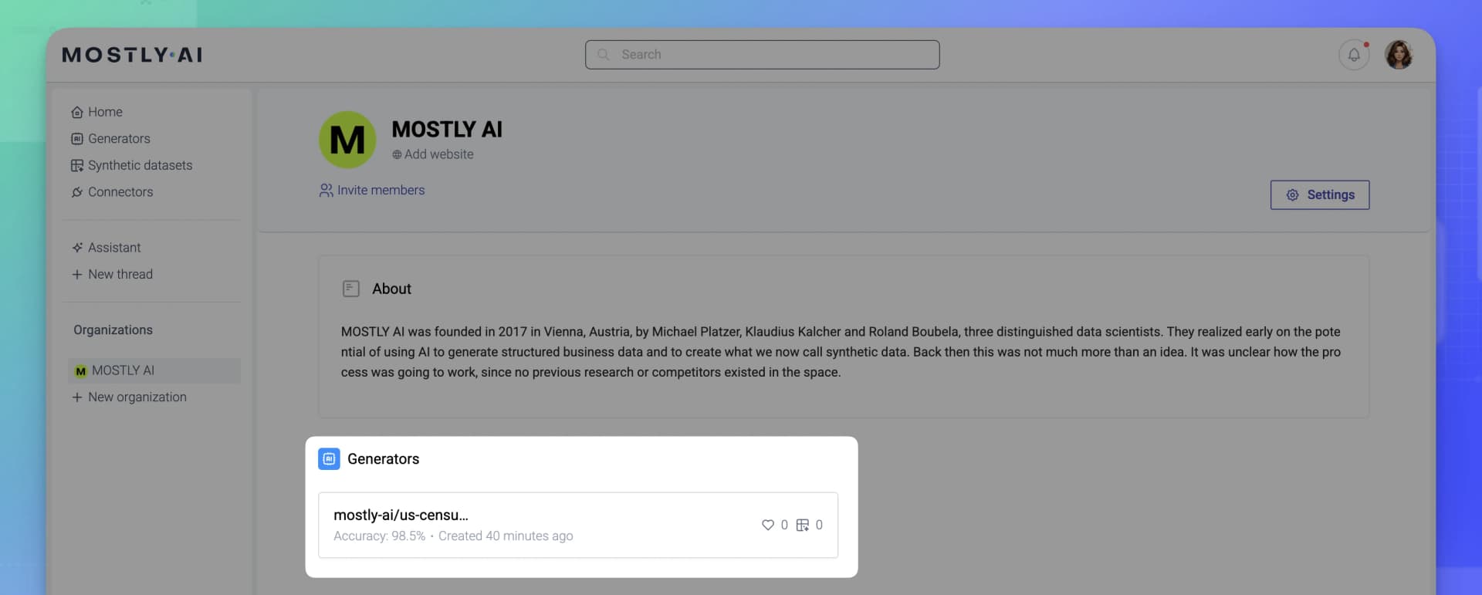Image resolution: width=1482 pixels, height=595 pixels.
Task: Click the Connectors plug icon
Action: click(x=77, y=192)
